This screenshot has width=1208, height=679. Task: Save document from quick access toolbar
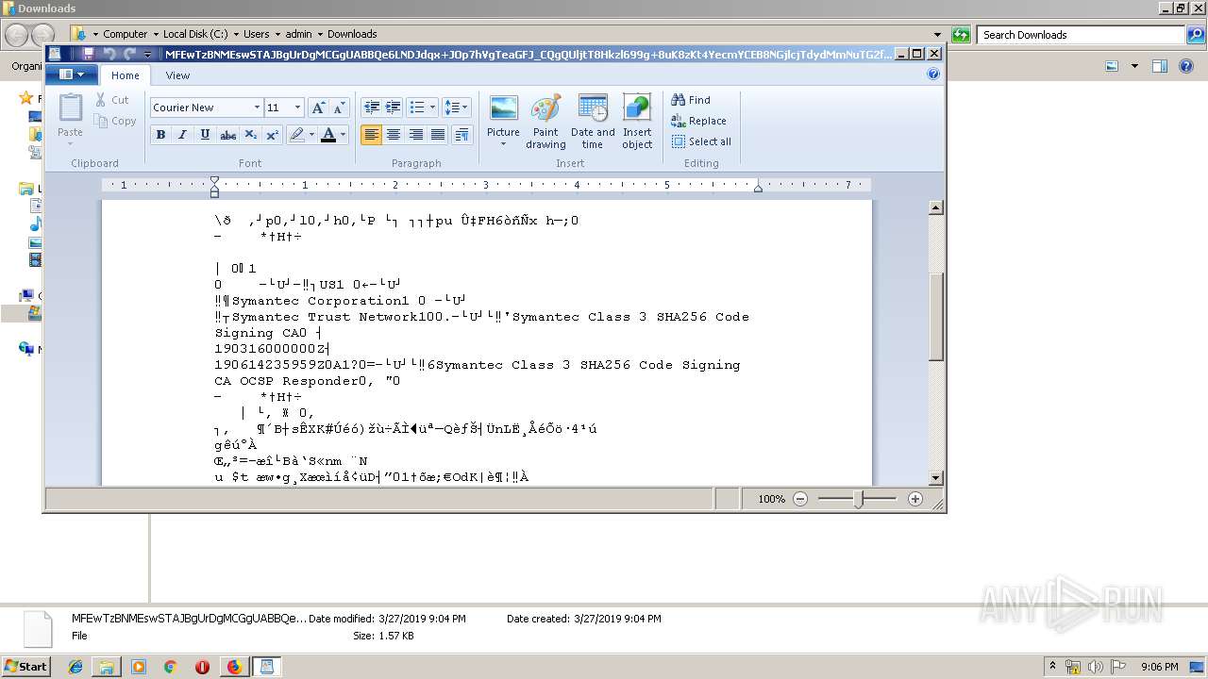(x=88, y=54)
